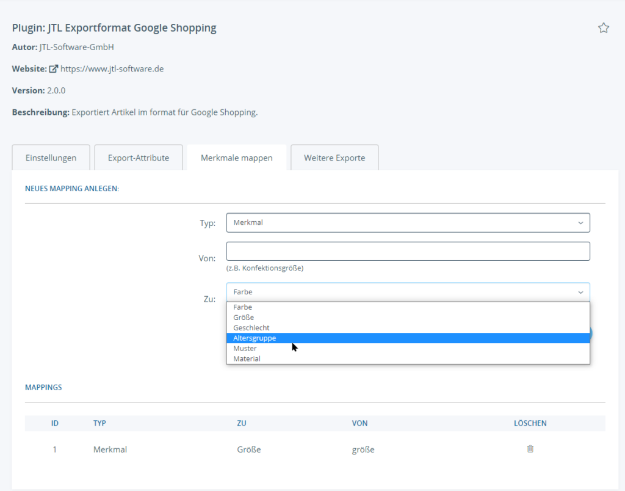Open the jtl-software.de website link

point(112,69)
